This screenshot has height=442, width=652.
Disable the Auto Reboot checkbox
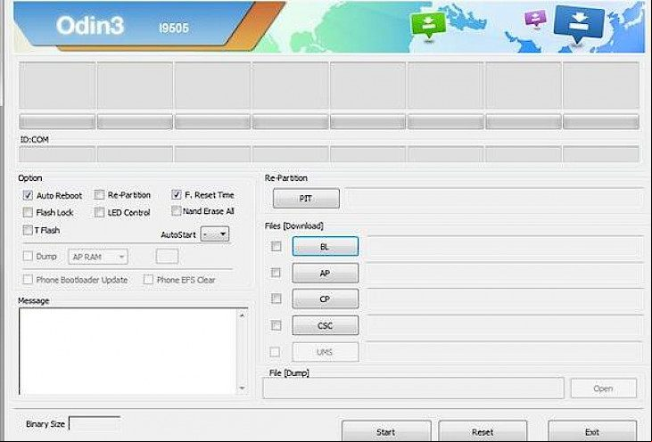coord(28,195)
